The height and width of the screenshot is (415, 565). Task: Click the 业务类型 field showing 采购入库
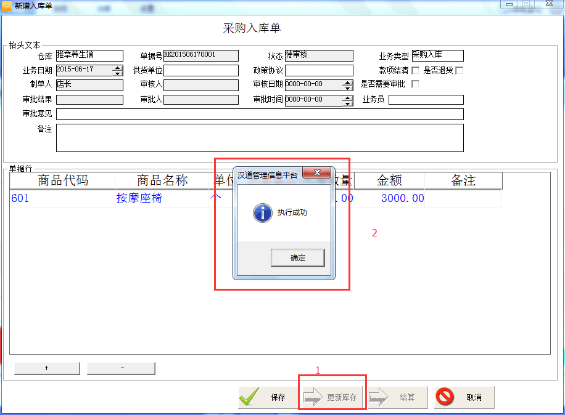coord(438,55)
